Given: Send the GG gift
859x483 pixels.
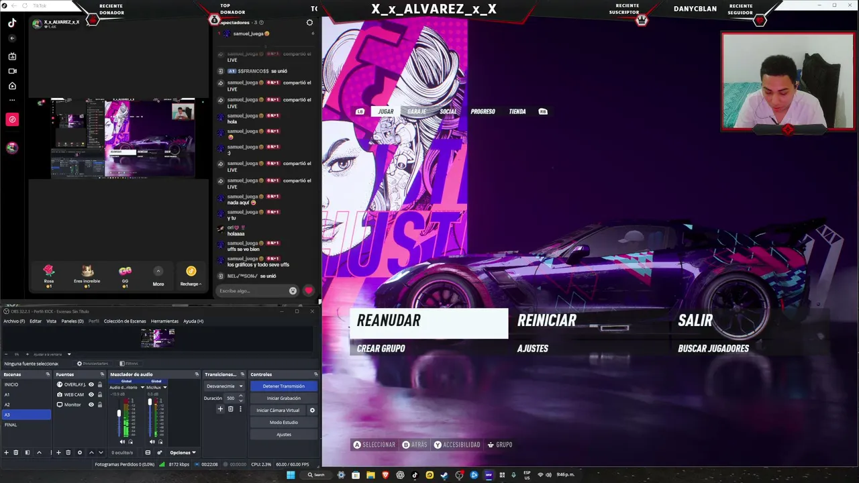Looking at the screenshot, I should (125, 275).
